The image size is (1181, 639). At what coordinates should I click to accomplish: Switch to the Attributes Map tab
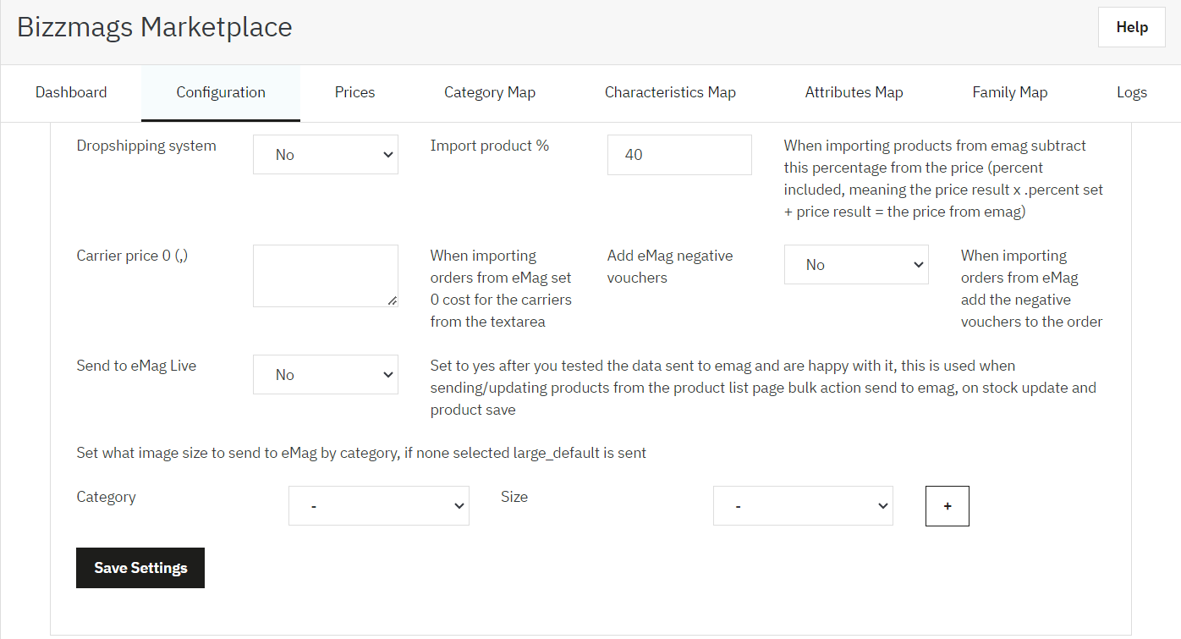point(854,92)
